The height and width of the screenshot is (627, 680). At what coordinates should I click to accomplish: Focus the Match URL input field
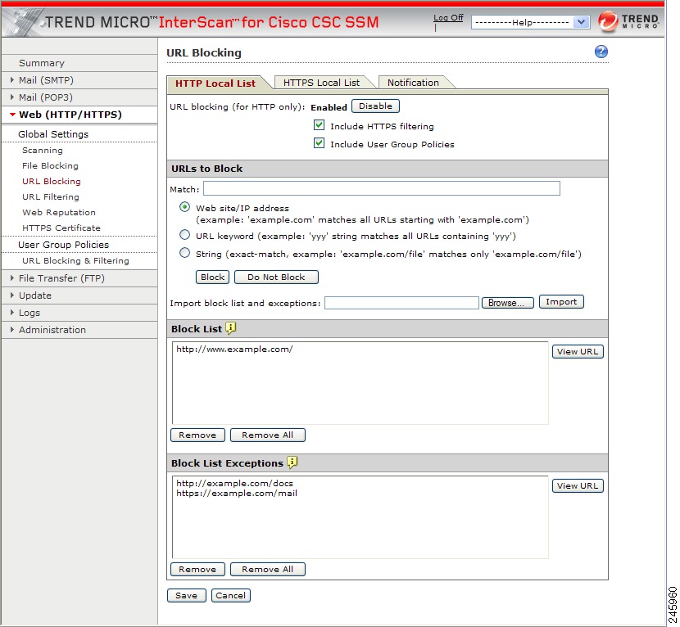(x=382, y=188)
